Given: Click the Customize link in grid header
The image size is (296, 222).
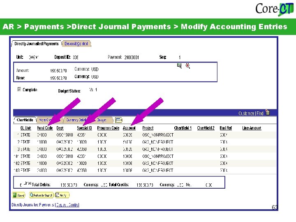Looking at the screenshot, I should pyautogui.click(x=246, y=113).
